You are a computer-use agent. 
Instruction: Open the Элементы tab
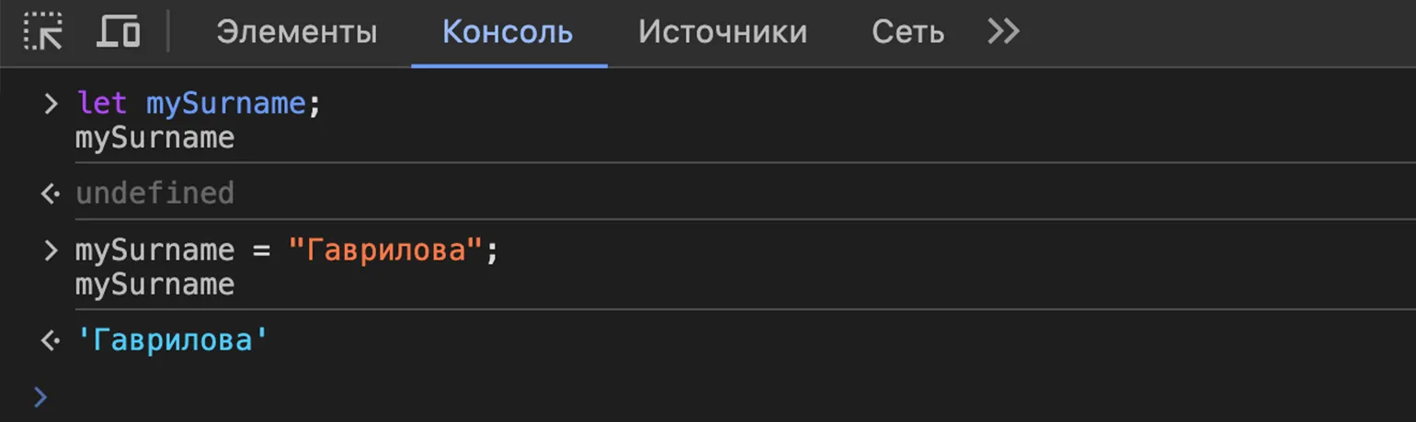click(296, 32)
